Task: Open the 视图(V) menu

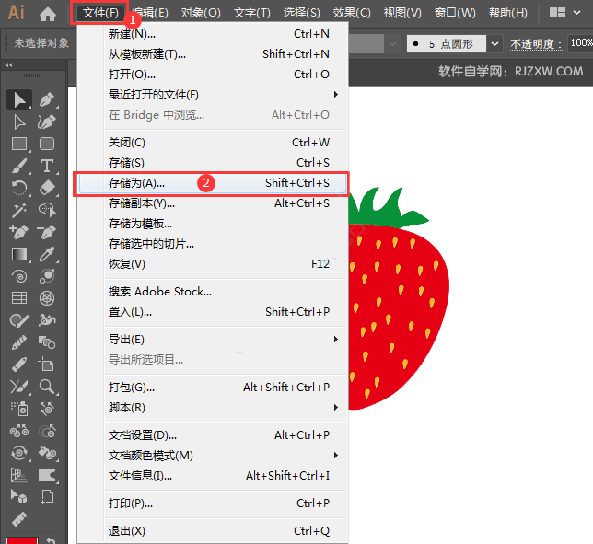Action: tap(402, 13)
